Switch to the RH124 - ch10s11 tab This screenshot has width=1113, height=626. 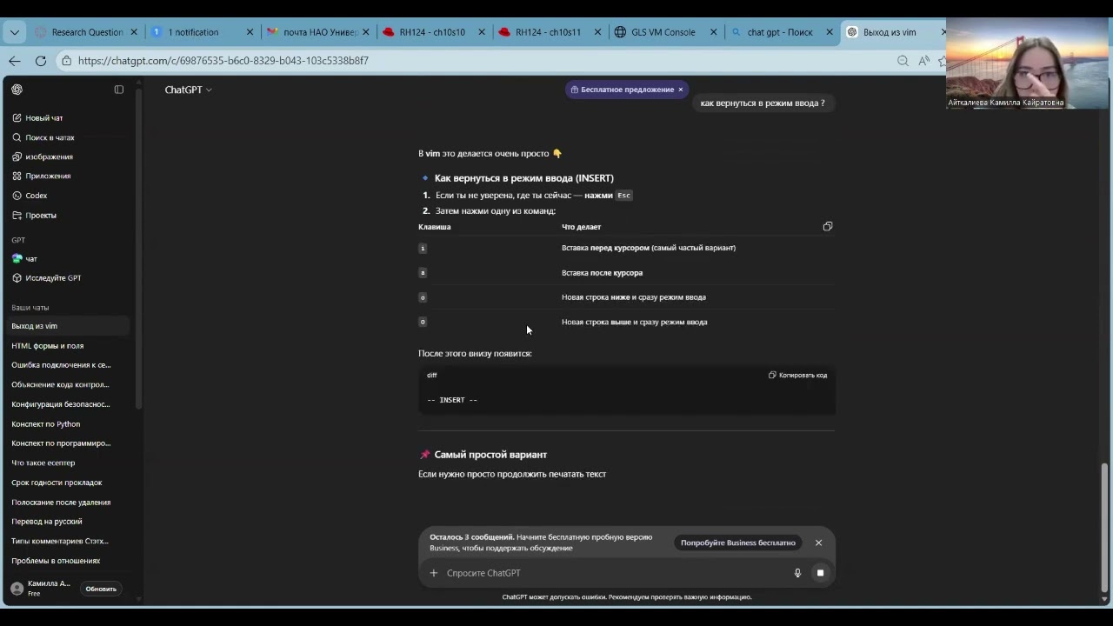[549, 32]
